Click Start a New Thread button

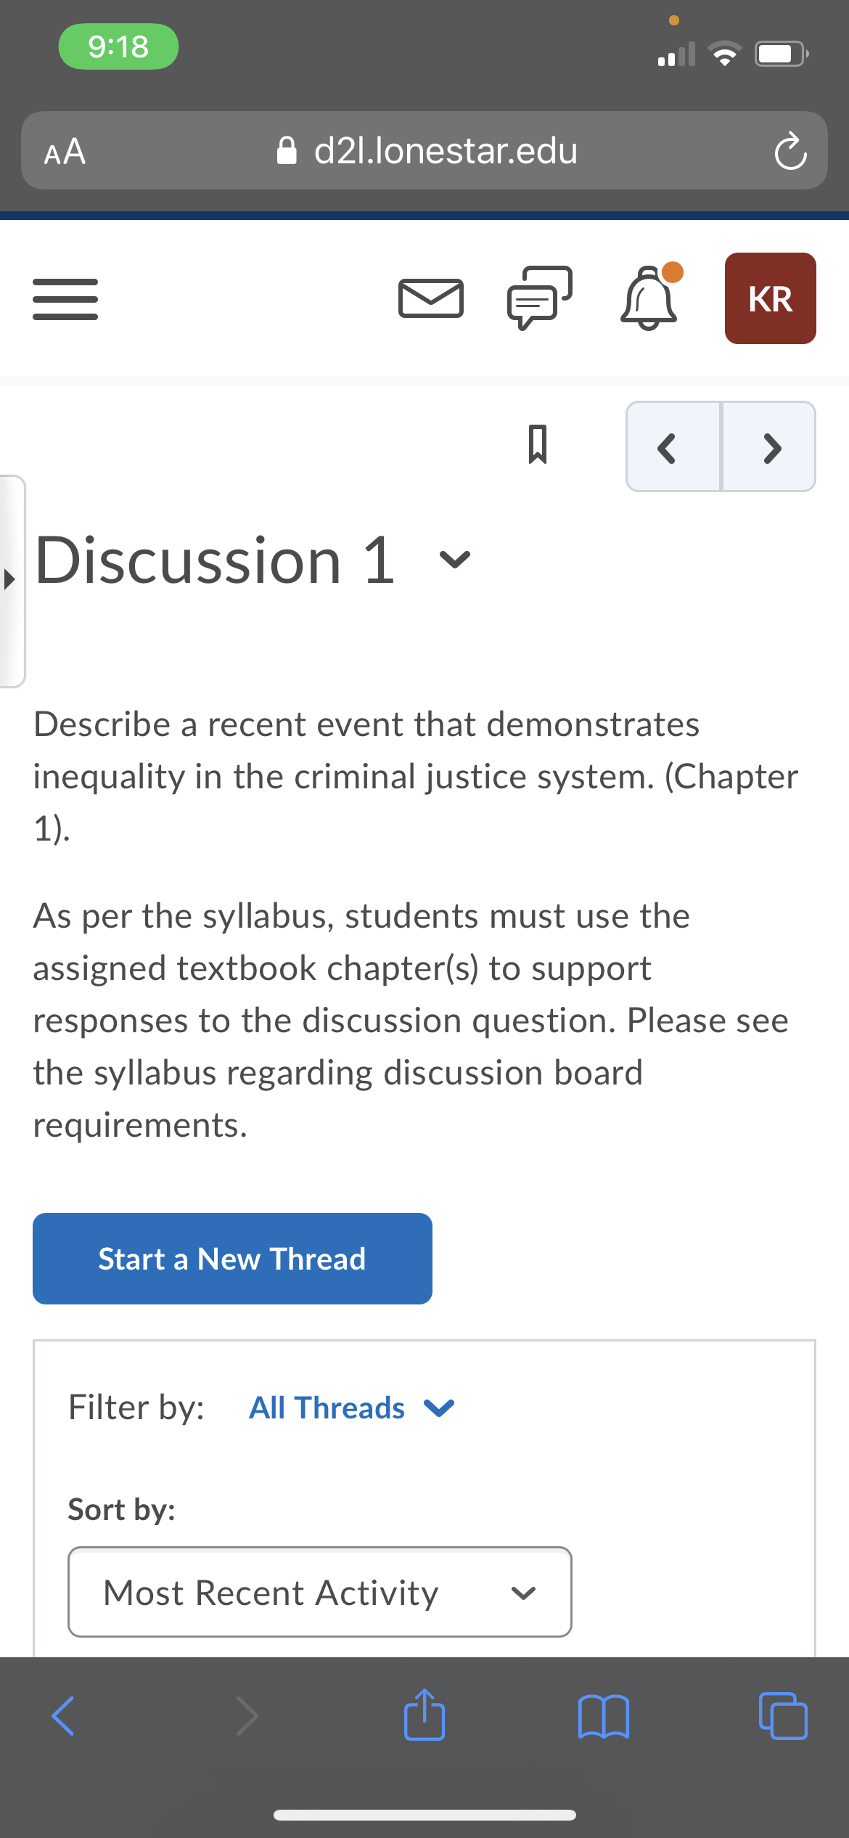point(232,1259)
